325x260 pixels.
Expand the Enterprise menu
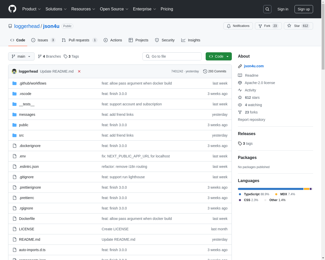[x=144, y=9]
